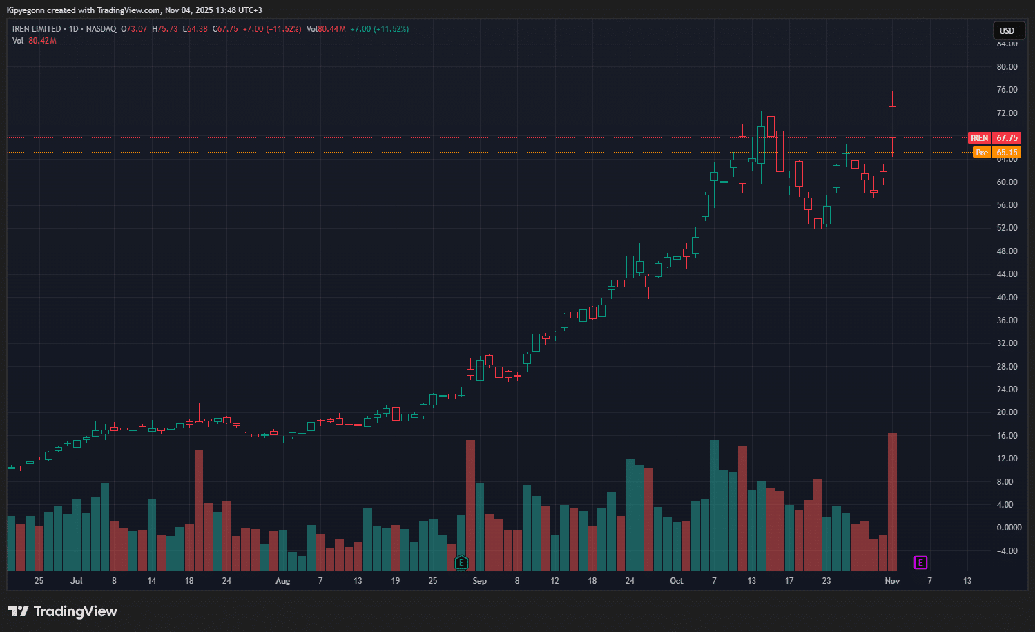Click the 0.0000 value on the right scale
Image resolution: width=1035 pixels, height=632 pixels.
click(1009, 528)
